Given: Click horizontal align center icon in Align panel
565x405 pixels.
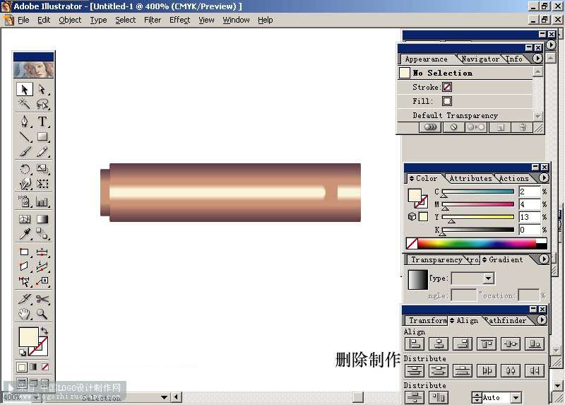Looking at the screenshot, I should [x=439, y=344].
